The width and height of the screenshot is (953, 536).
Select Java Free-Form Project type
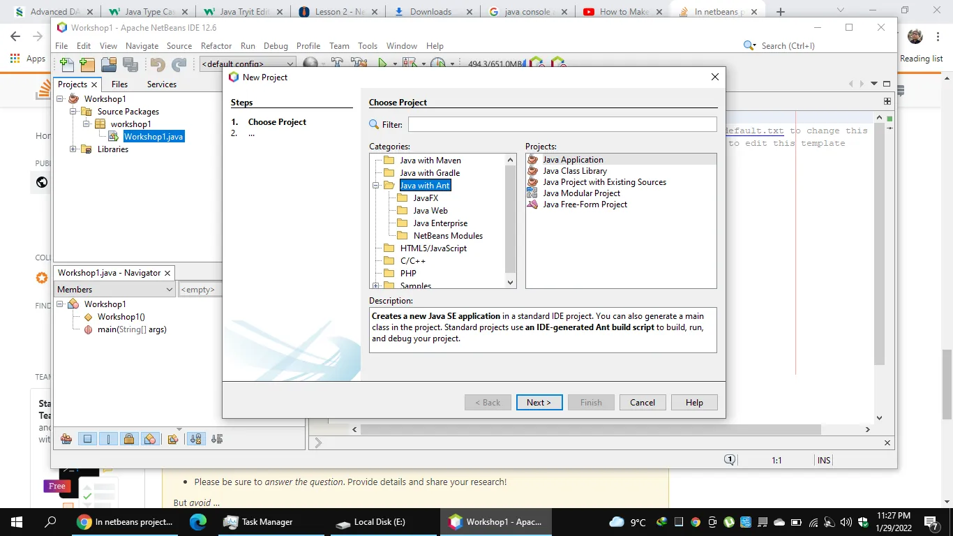pos(585,204)
